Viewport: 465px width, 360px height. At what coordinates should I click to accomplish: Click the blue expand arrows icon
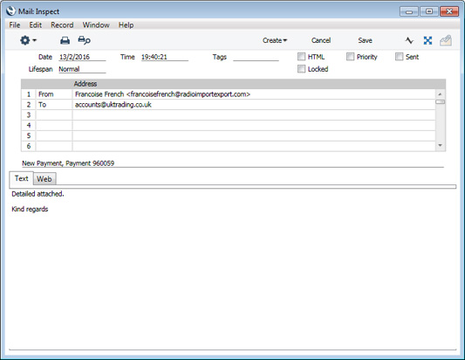coord(427,40)
